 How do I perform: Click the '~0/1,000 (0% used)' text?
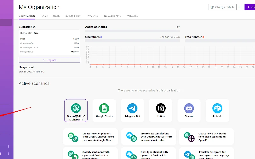click(x=170, y=37)
